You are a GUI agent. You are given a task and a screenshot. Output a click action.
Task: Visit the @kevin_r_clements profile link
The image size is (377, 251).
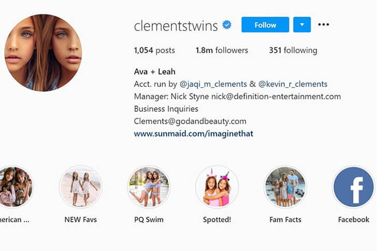(293, 84)
